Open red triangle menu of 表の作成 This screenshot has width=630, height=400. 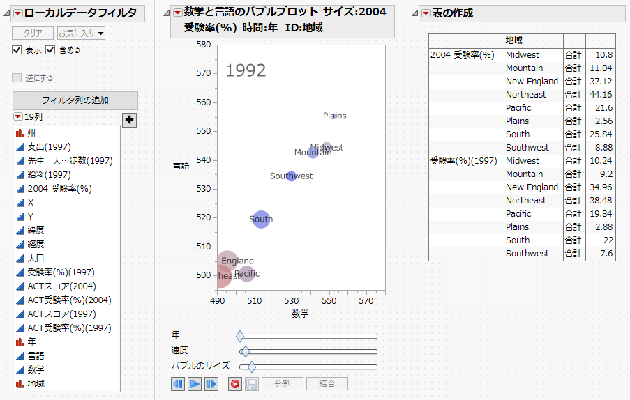point(426,14)
